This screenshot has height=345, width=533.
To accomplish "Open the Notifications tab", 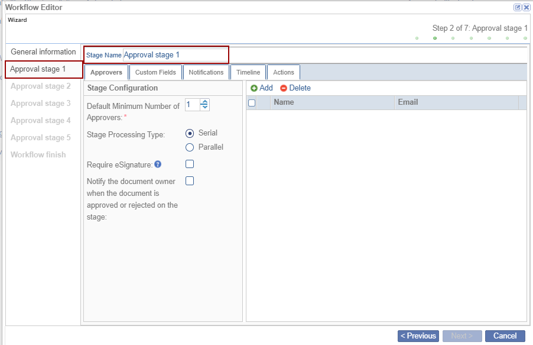I will coord(206,72).
